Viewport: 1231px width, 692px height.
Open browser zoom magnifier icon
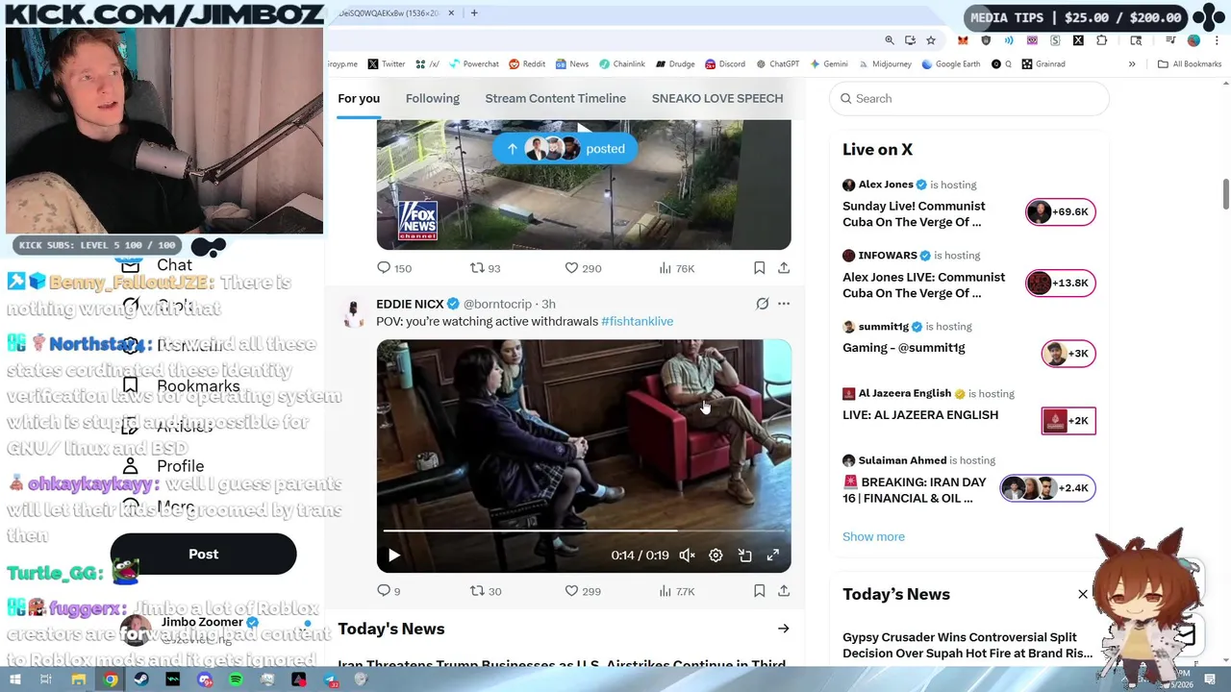(890, 40)
